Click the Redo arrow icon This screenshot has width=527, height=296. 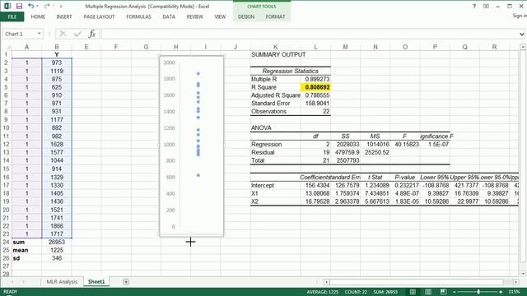[47, 6]
